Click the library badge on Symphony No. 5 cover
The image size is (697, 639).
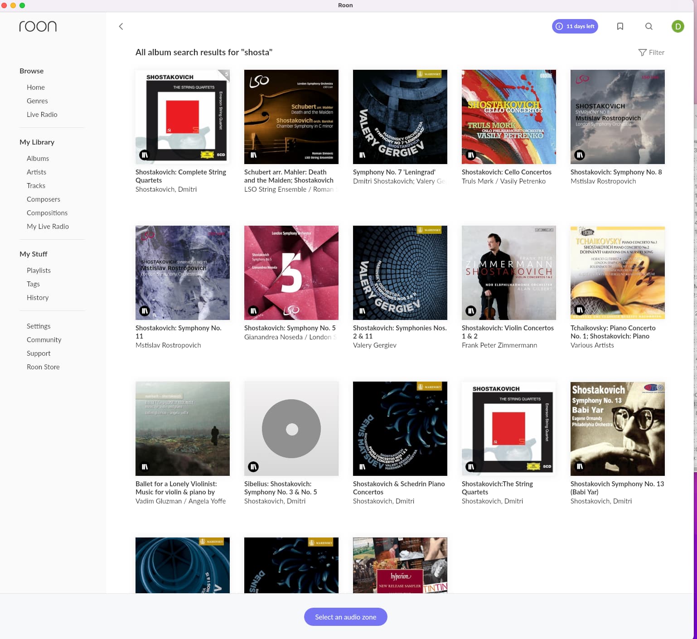(253, 311)
